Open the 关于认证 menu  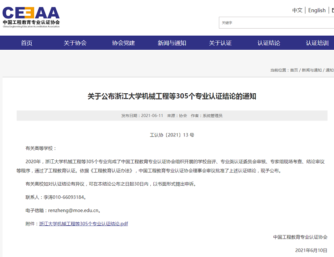tap(220, 43)
